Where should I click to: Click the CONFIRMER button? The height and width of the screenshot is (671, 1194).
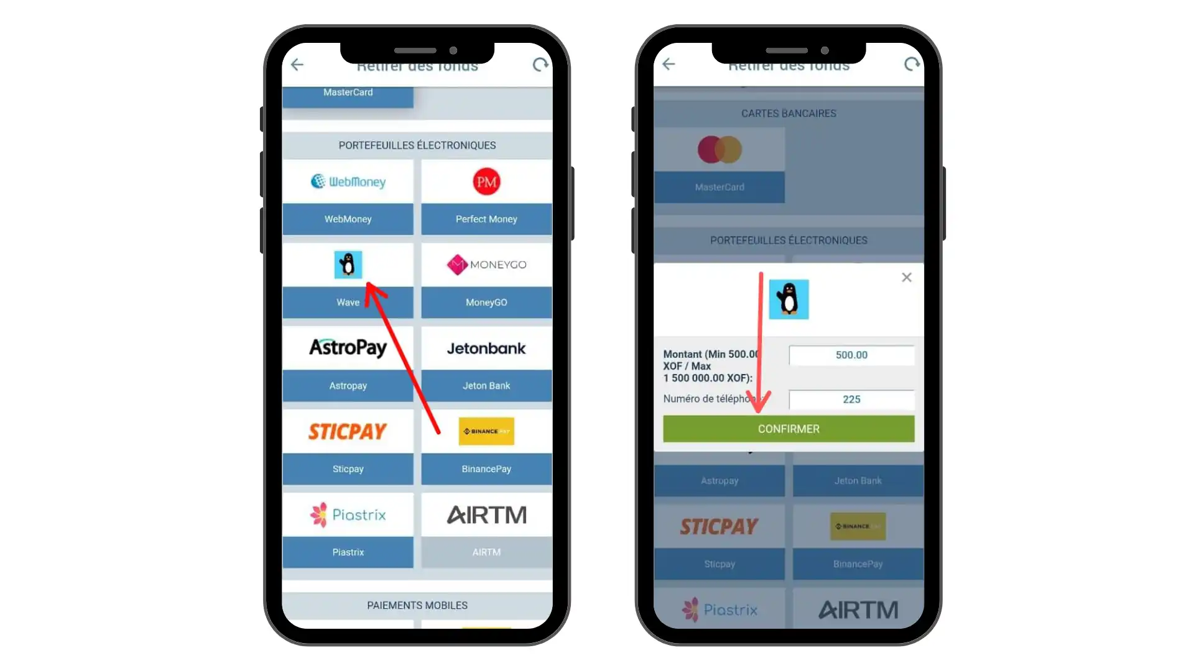click(x=788, y=429)
